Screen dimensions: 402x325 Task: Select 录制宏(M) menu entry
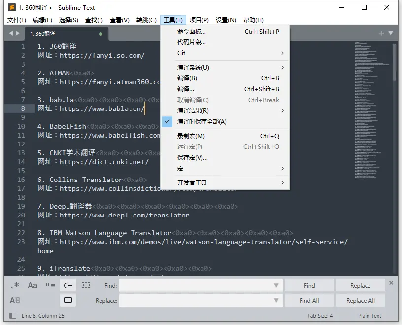click(225, 136)
